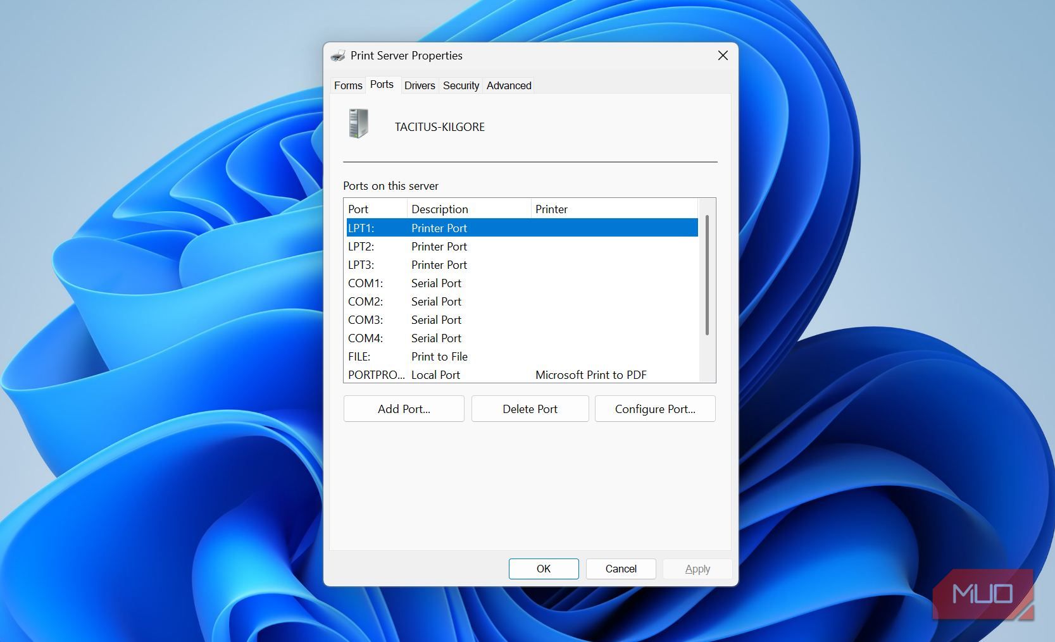
Task: Close the Print Server Properties dialog
Action: [723, 56]
